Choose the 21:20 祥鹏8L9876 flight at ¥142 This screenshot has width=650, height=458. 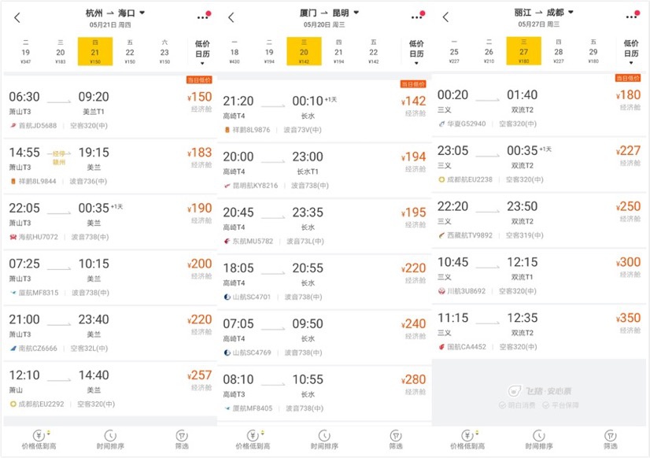[x=324, y=112]
